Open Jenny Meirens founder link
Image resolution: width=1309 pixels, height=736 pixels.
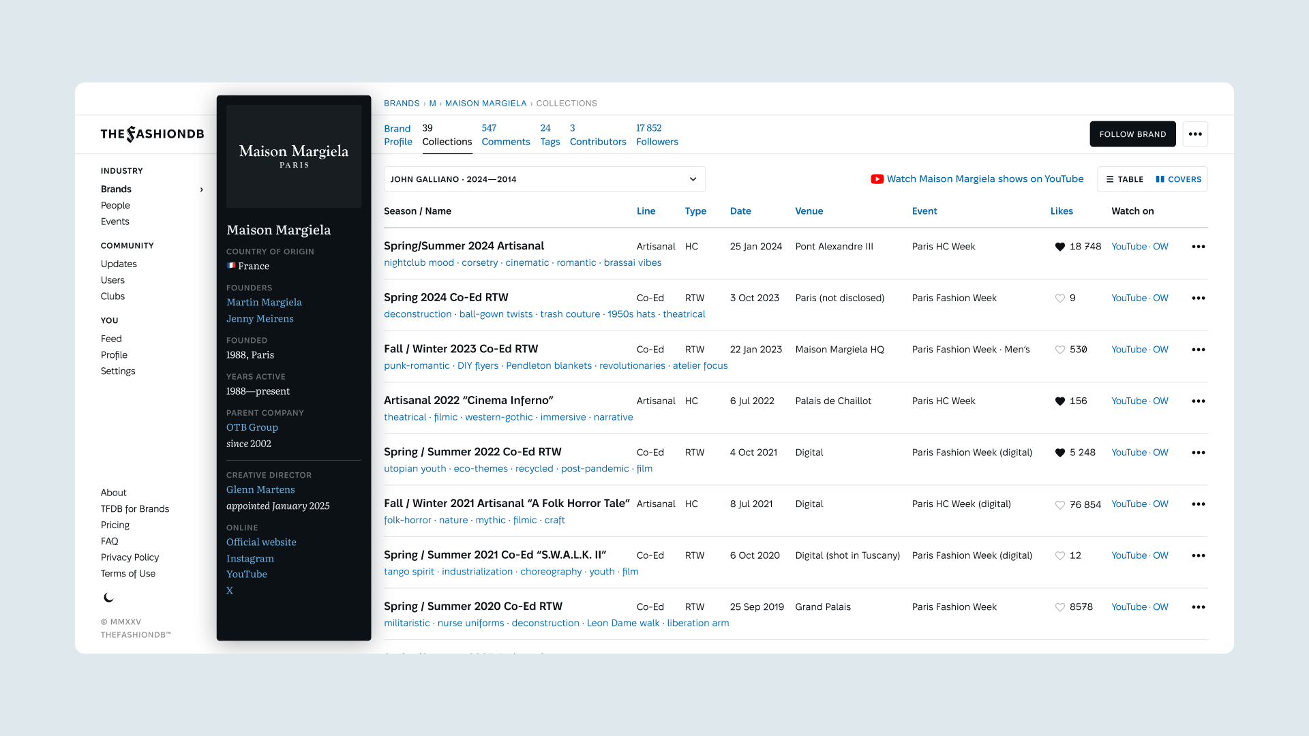260,319
